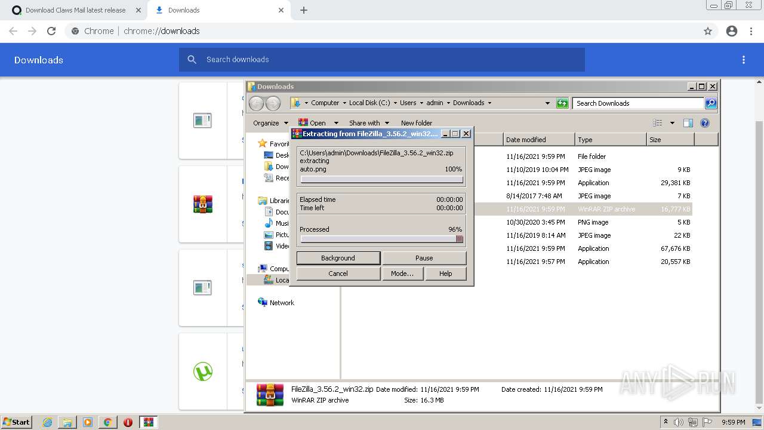Click the Processed progress bar
The image size is (764, 430).
pos(382,239)
